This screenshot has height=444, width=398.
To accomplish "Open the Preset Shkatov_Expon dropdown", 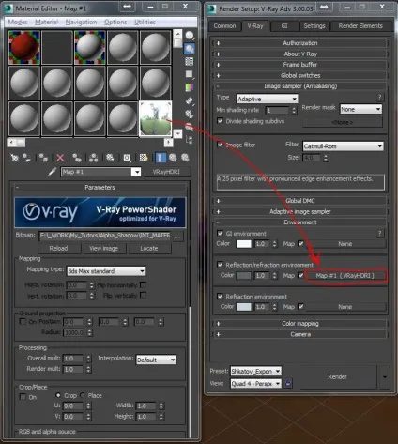I will 255,371.
